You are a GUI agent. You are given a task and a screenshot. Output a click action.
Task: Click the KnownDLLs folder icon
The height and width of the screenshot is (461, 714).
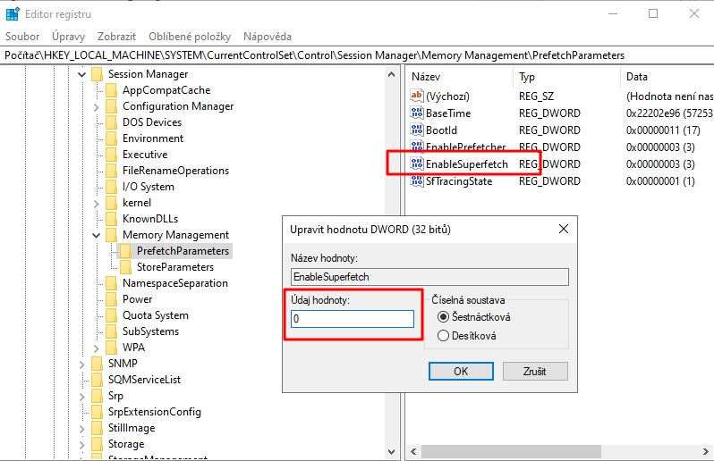click(112, 219)
